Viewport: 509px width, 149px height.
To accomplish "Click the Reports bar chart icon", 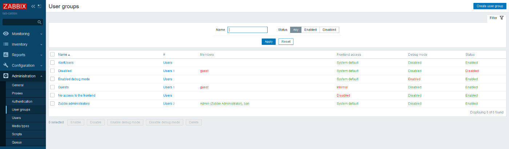I will [6, 55].
